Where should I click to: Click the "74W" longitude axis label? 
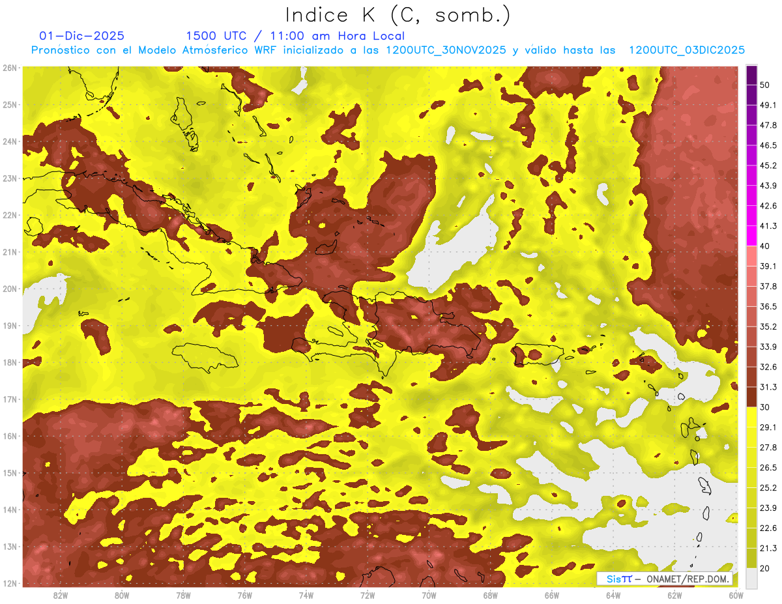point(306,595)
